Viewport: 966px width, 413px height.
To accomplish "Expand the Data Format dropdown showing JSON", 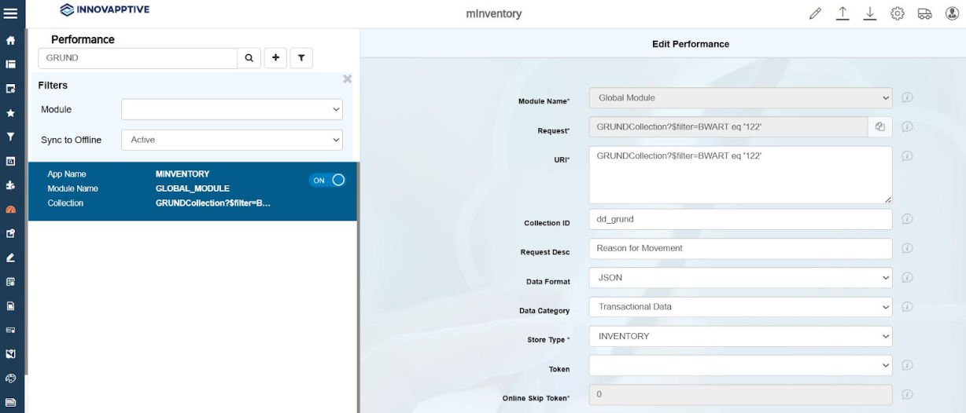I will [x=740, y=277].
